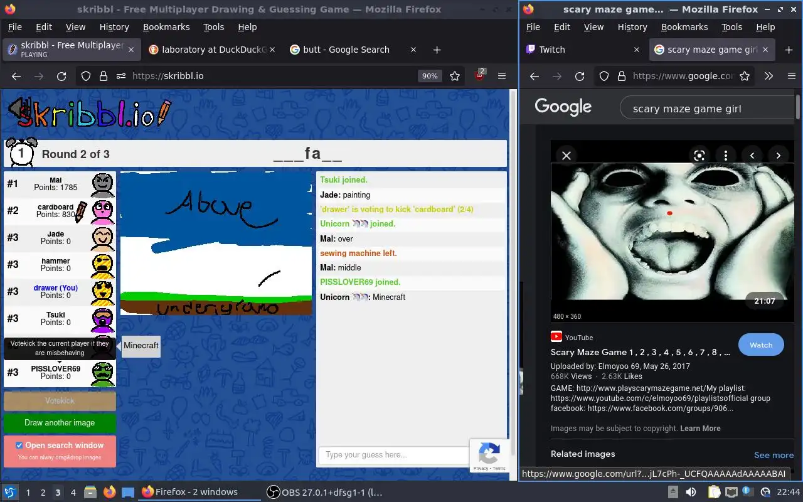The width and height of the screenshot is (803, 502).
Task: Click hammer's yellow avatar
Action: pos(103,265)
